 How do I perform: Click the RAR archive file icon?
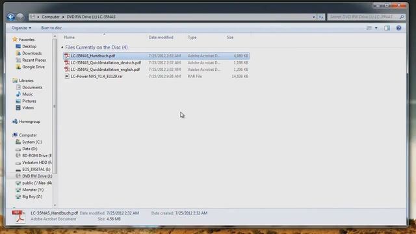click(67, 77)
